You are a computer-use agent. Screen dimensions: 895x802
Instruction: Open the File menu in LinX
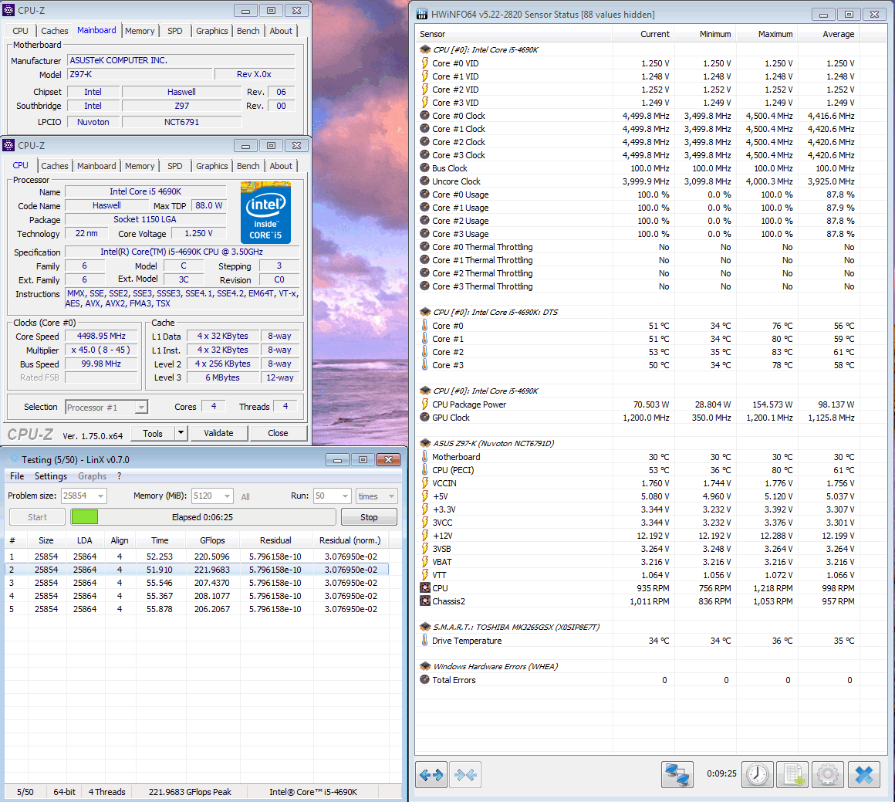17,476
